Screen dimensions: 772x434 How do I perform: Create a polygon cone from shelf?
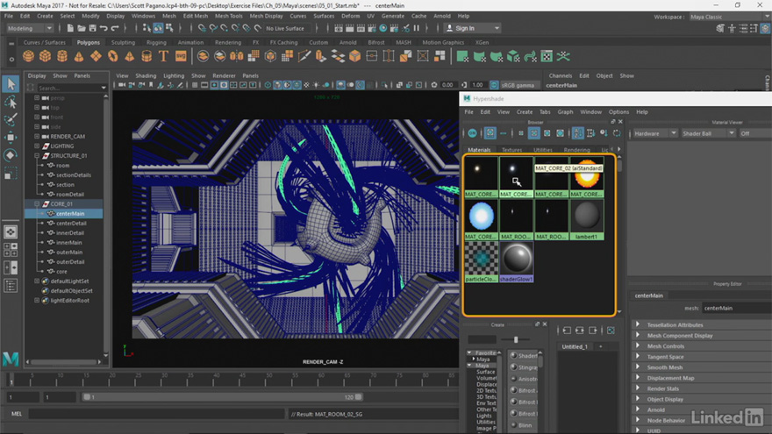(x=79, y=56)
